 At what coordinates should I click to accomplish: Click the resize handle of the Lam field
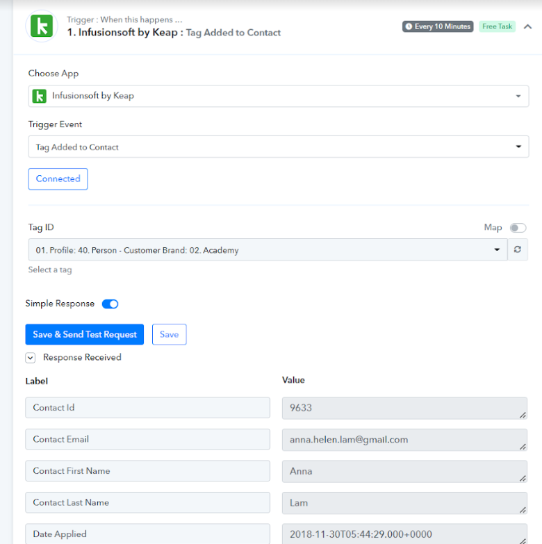click(523, 510)
